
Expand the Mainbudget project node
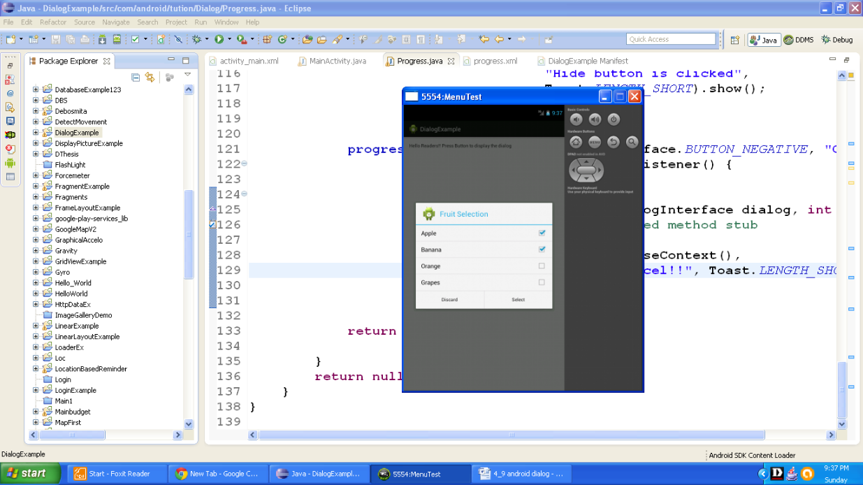(36, 412)
